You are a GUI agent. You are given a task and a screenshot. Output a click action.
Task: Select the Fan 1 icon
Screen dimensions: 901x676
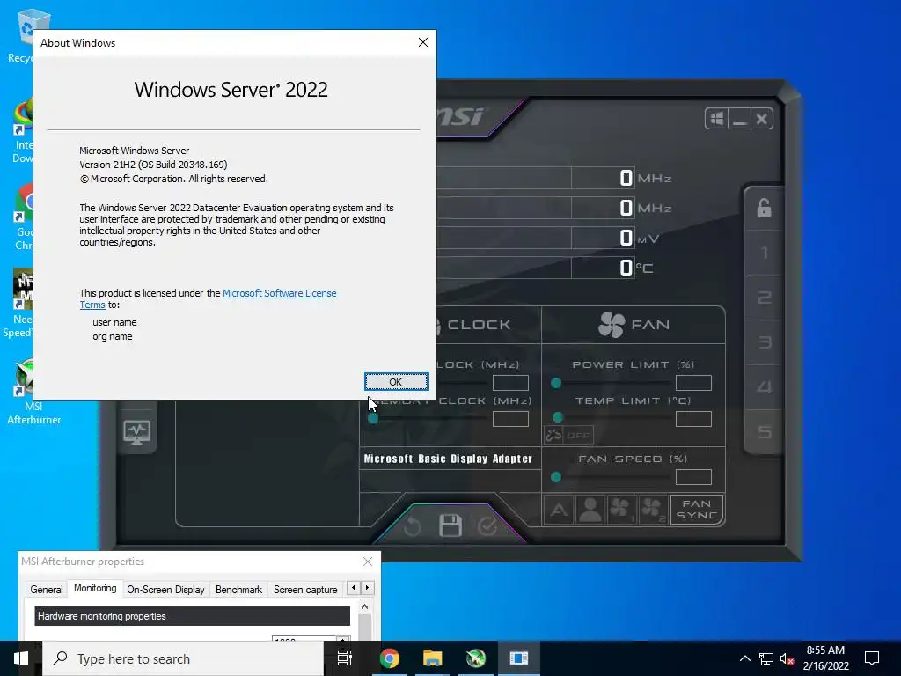pyautogui.click(x=621, y=510)
